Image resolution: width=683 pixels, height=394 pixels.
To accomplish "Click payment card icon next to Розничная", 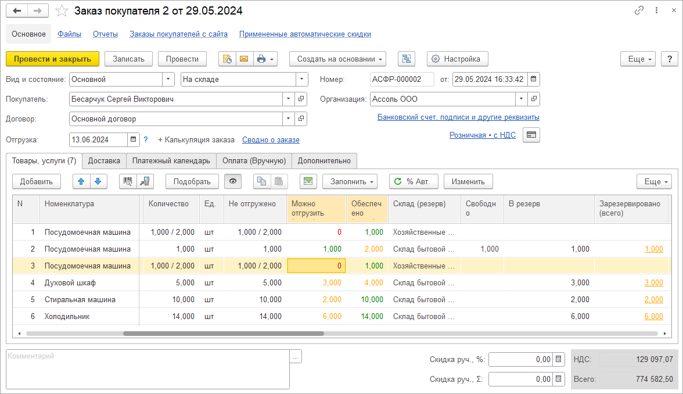I will [531, 135].
